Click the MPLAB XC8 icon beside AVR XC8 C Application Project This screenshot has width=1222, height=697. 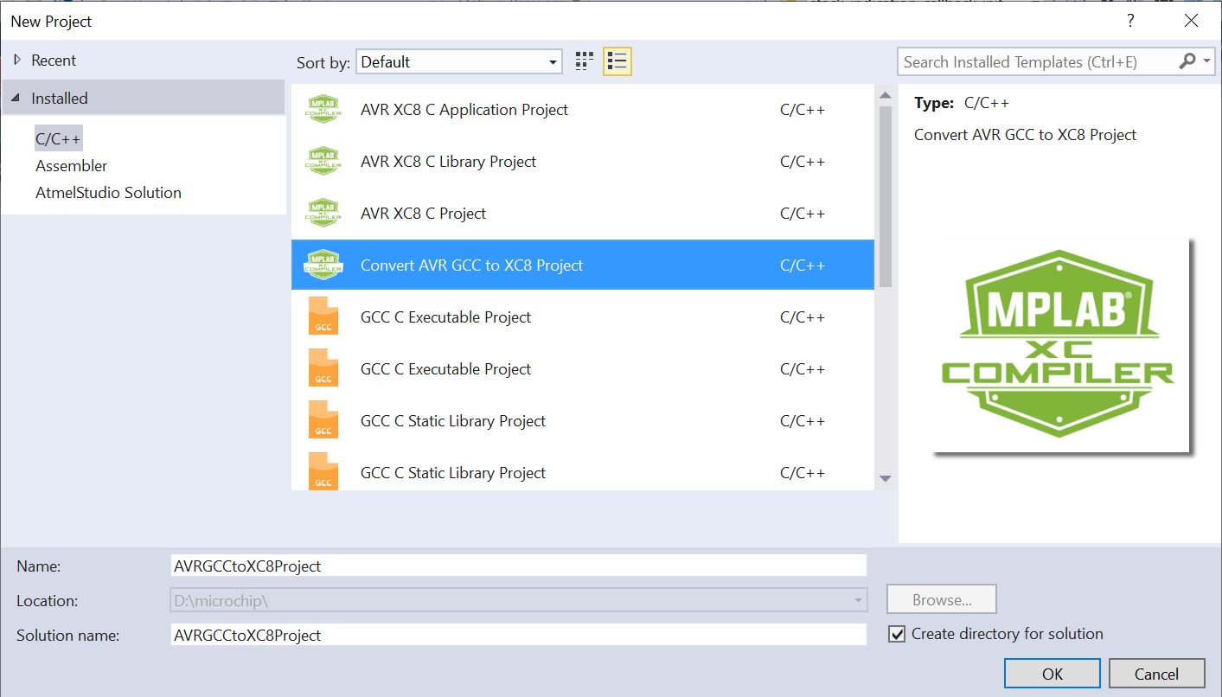coord(323,109)
